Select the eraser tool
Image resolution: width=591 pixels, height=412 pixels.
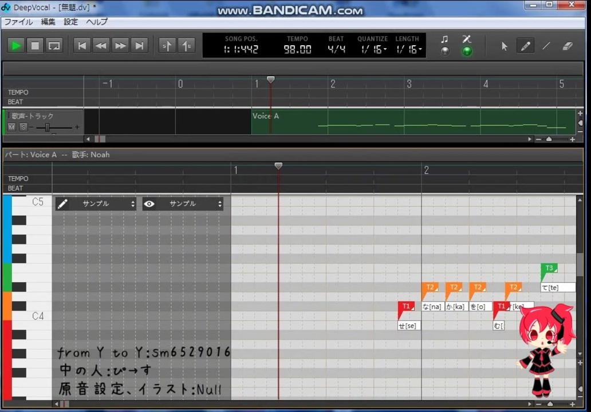(568, 46)
